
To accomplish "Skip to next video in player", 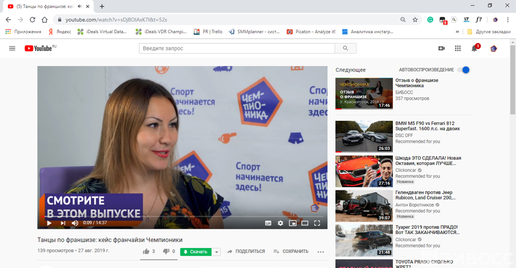I will point(62,223).
